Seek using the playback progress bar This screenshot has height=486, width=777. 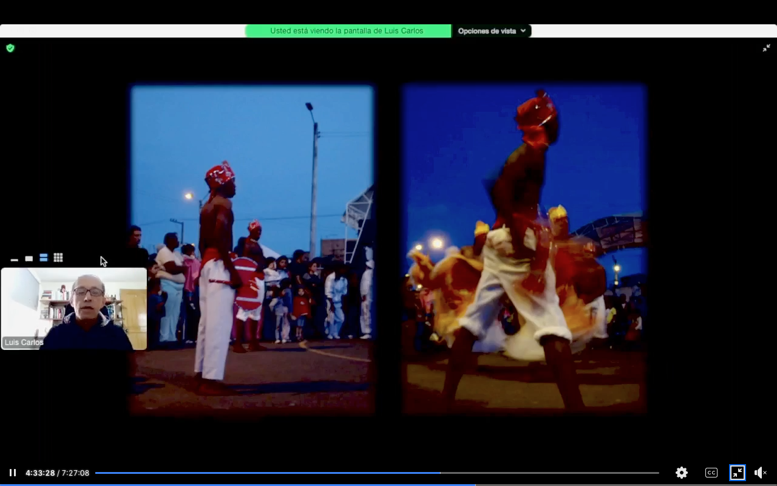point(376,473)
